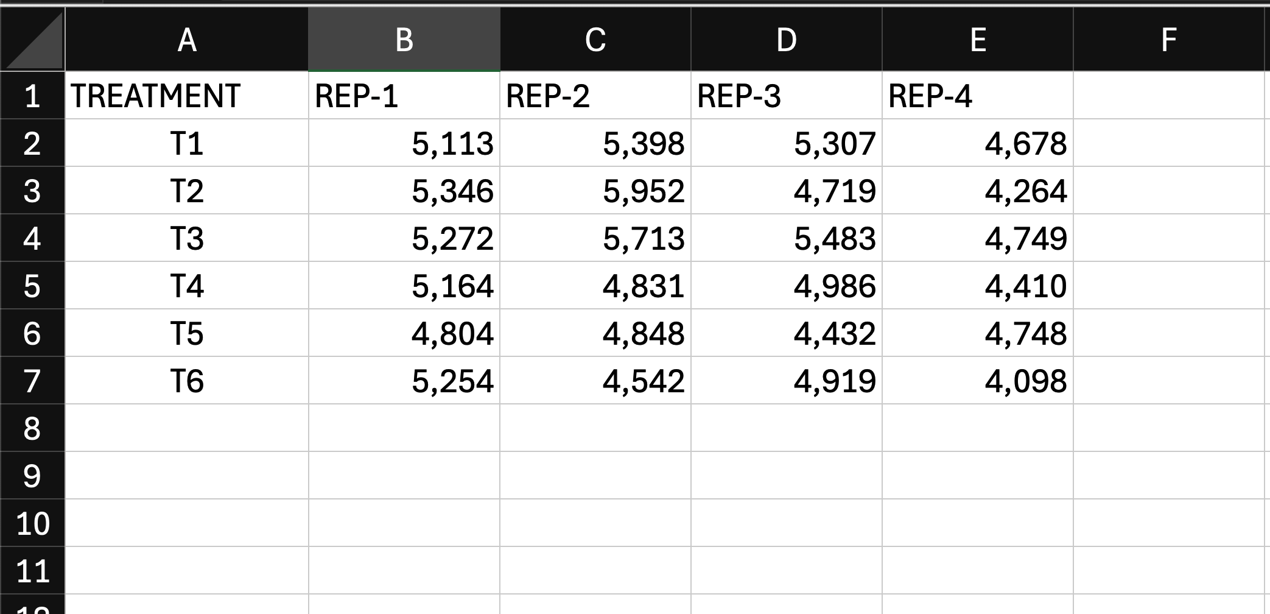Click the cell containing T1
The image size is (1270, 614).
coord(186,143)
